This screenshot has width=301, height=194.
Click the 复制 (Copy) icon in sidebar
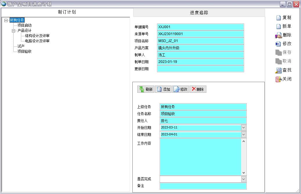[279, 18]
